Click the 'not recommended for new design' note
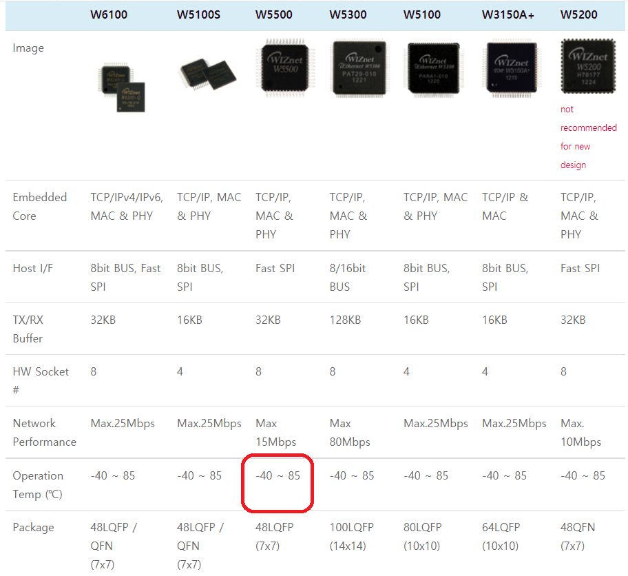 point(588,137)
